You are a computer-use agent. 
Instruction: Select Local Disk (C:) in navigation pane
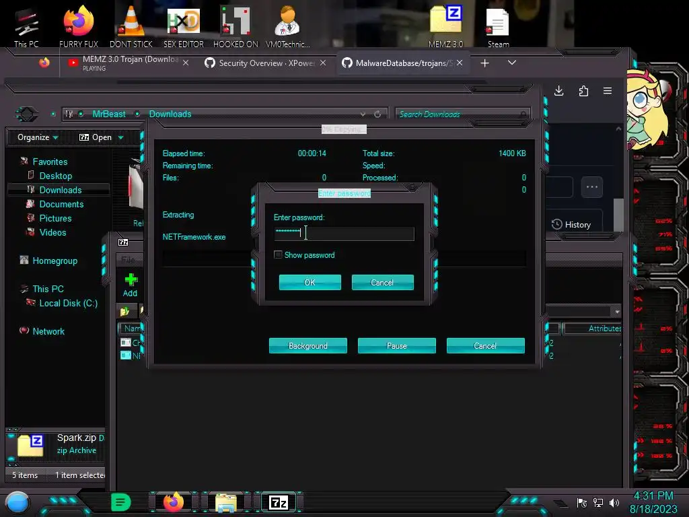tap(68, 303)
